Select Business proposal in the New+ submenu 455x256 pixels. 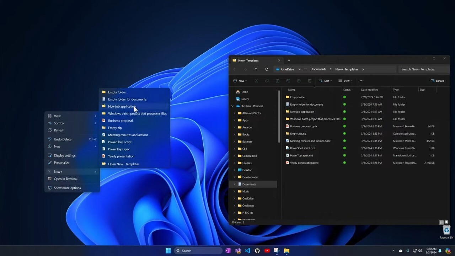[x=134, y=121]
